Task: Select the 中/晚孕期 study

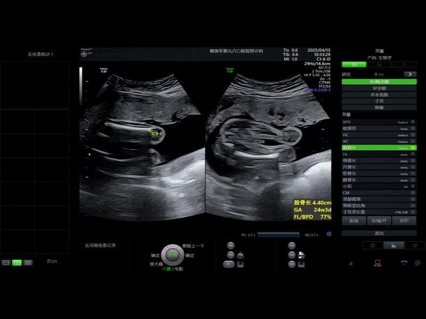Action: [379, 82]
